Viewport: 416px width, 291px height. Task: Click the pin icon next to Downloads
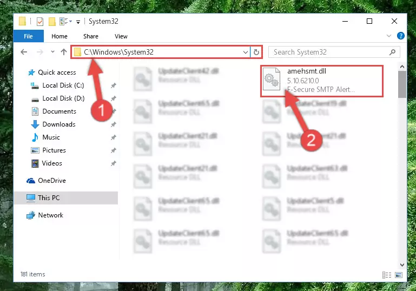113,124
